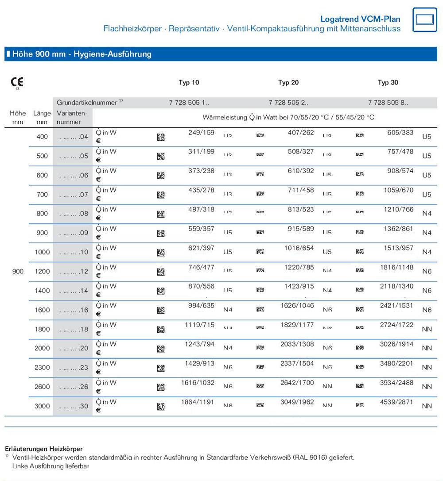Click variant number ending '.09'
The image size is (443, 481).
74,233
